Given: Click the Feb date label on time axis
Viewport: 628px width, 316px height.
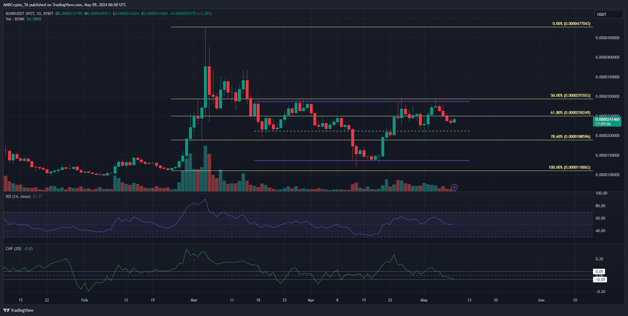Looking at the screenshot, I should pyautogui.click(x=84, y=300).
